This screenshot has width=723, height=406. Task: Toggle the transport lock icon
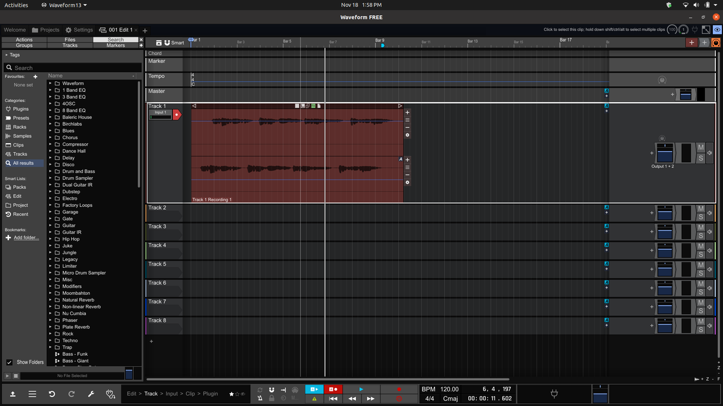point(272,398)
